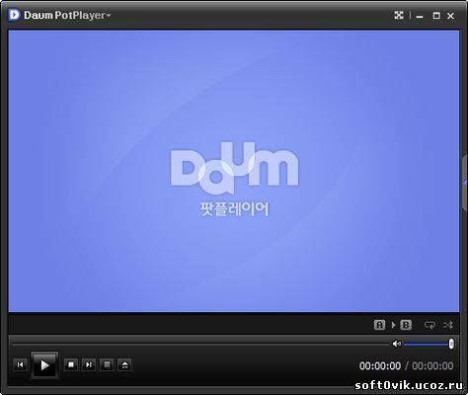Open the Daum PotPlayer title dropdown menu
The width and height of the screenshot is (468, 395).
click(x=67, y=15)
